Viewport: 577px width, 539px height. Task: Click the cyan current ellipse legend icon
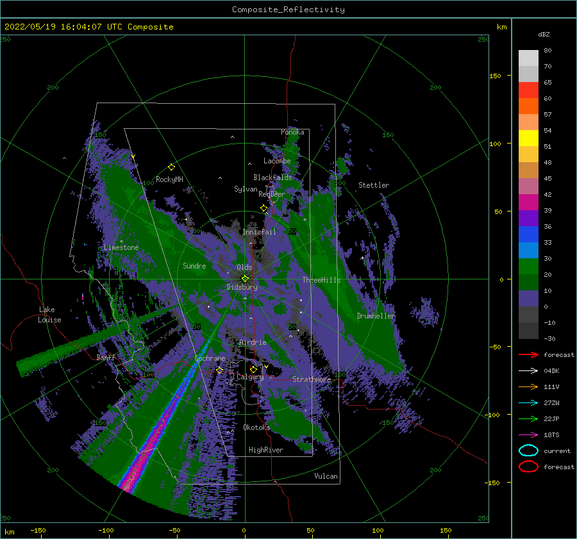528,451
